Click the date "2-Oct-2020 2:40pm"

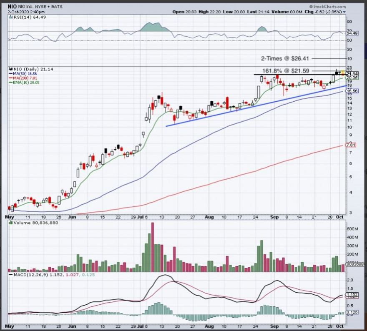[26, 12]
